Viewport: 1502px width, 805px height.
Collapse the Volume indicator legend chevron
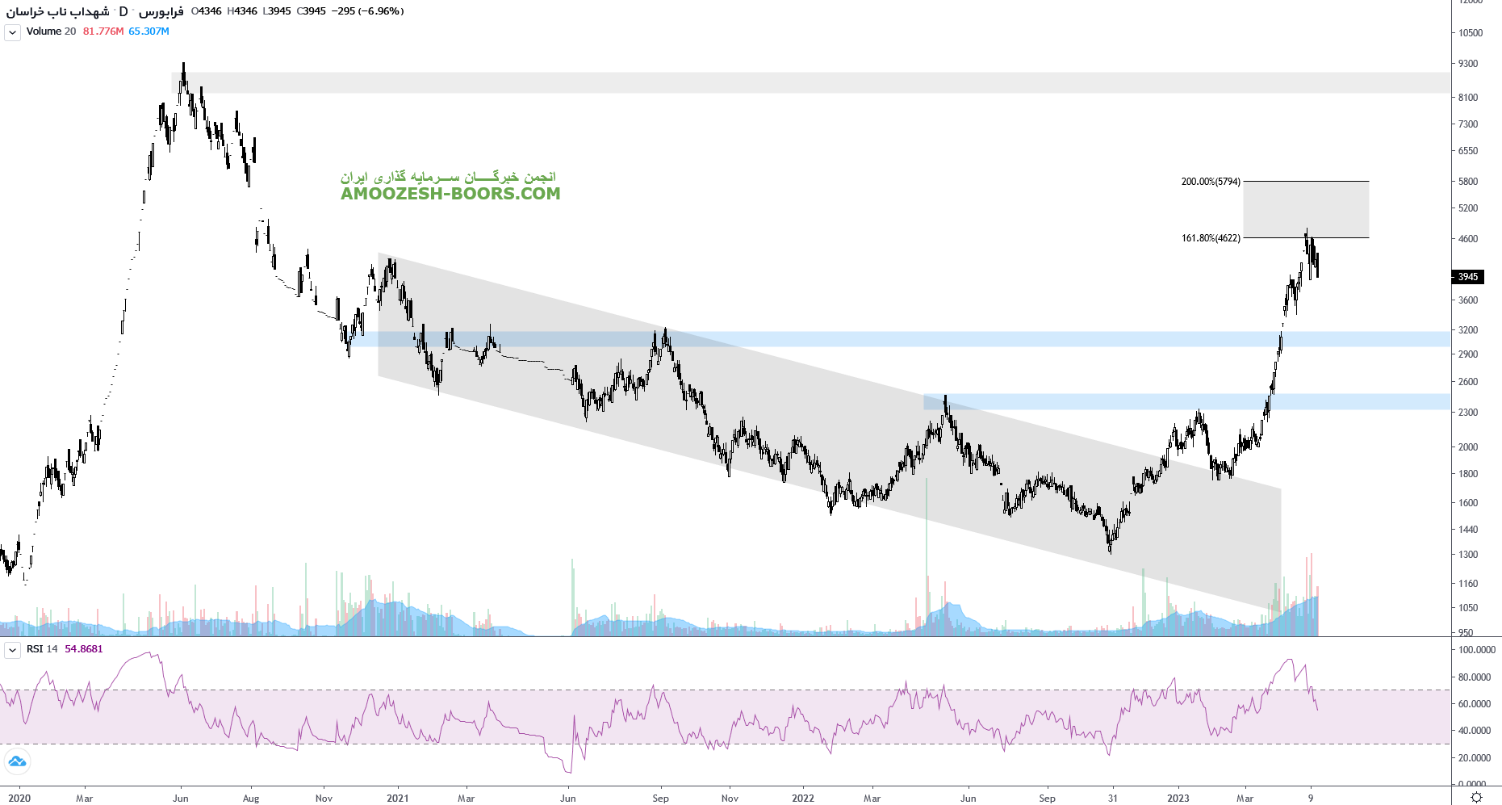(x=12, y=32)
